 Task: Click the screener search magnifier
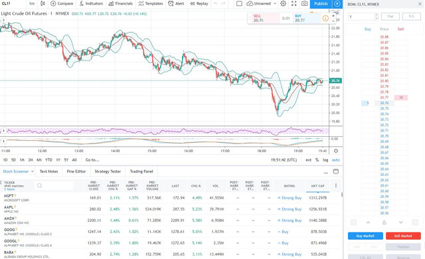[40, 185]
